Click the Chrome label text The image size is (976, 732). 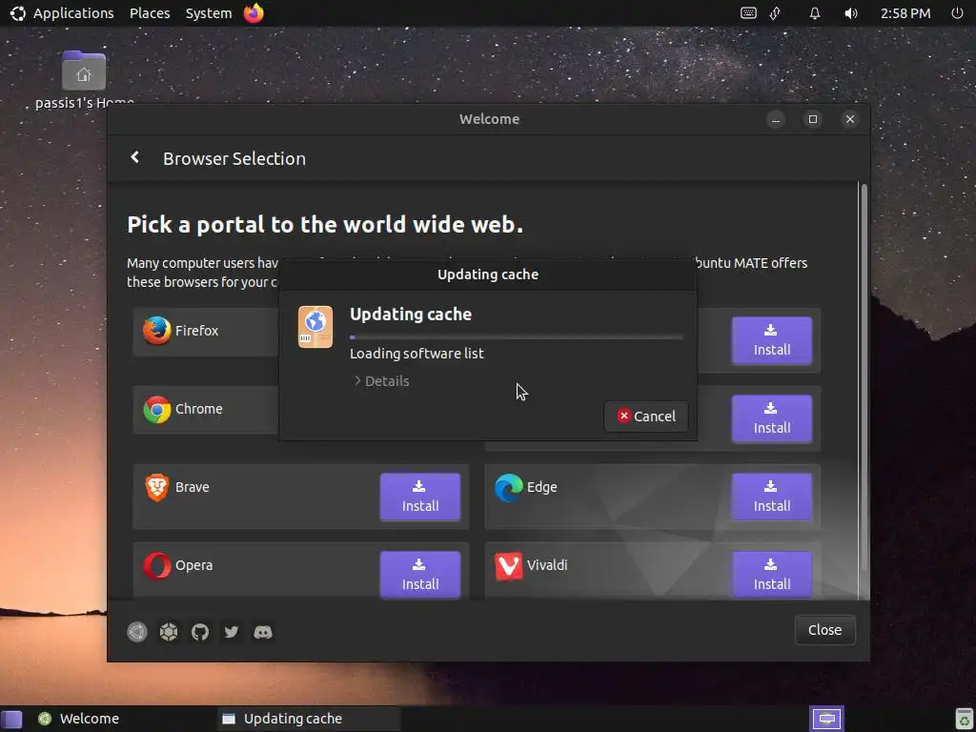click(198, 409)
